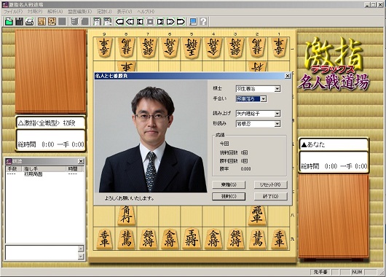
Task: Jump to first move arrow icon
Action: click(x=119, y=22)
